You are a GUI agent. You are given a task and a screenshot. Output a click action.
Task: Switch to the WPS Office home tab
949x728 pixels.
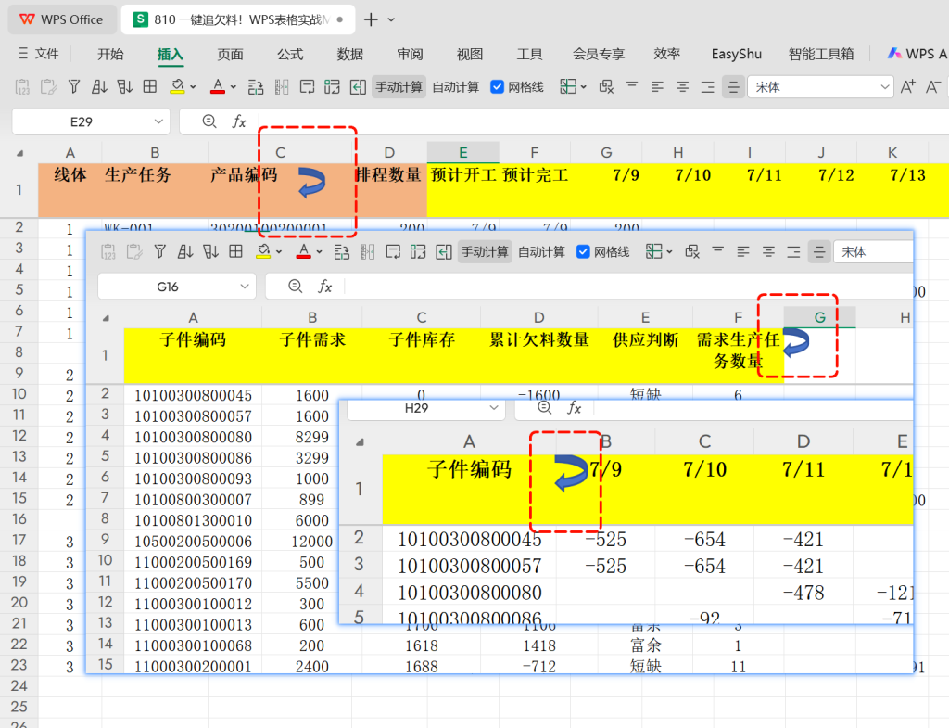[x=62, y=19]
